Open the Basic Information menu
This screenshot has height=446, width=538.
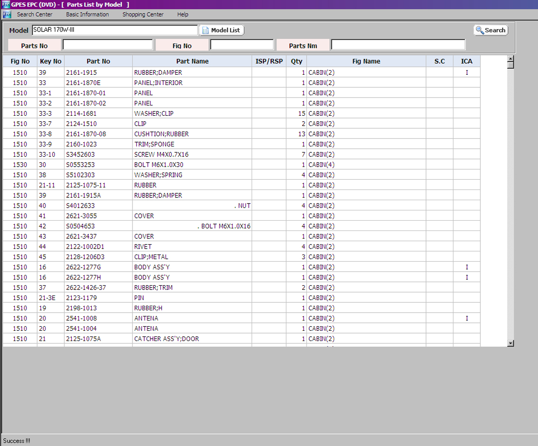point(87,14)
